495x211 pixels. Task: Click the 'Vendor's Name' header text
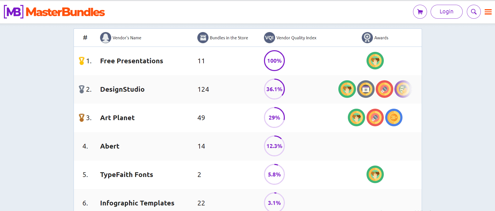127,38
